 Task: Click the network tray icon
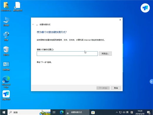click(120, 112)
